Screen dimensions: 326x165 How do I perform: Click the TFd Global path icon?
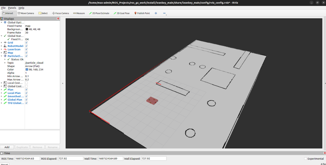pos(5,103)
